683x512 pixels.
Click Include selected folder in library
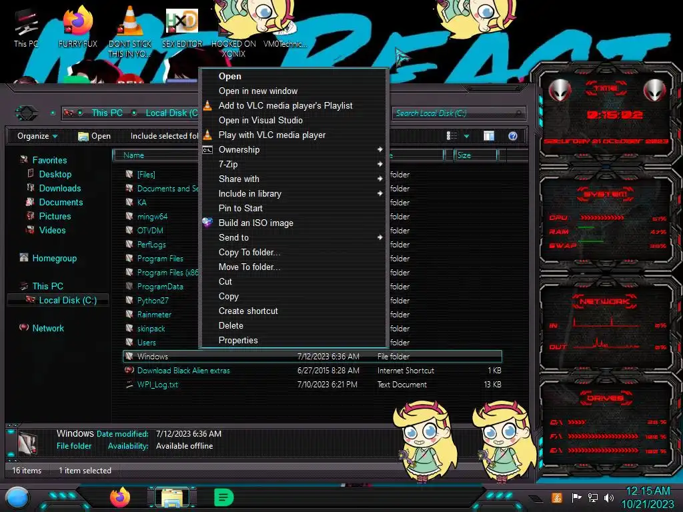[164, 136]
